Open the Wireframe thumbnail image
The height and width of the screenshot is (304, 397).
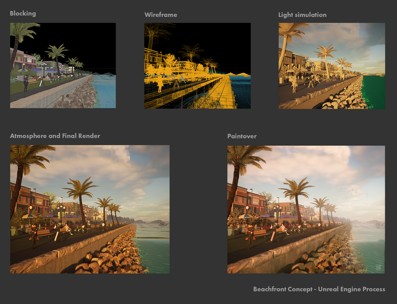click(197, 65)
